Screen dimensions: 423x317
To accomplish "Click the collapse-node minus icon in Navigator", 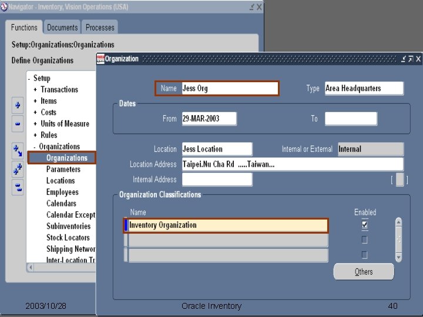I will coord(18,124).
